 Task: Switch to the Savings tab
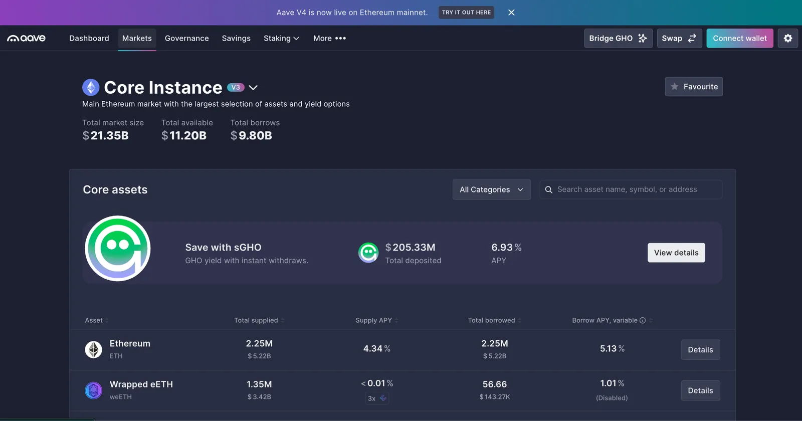tap(236, 38)
